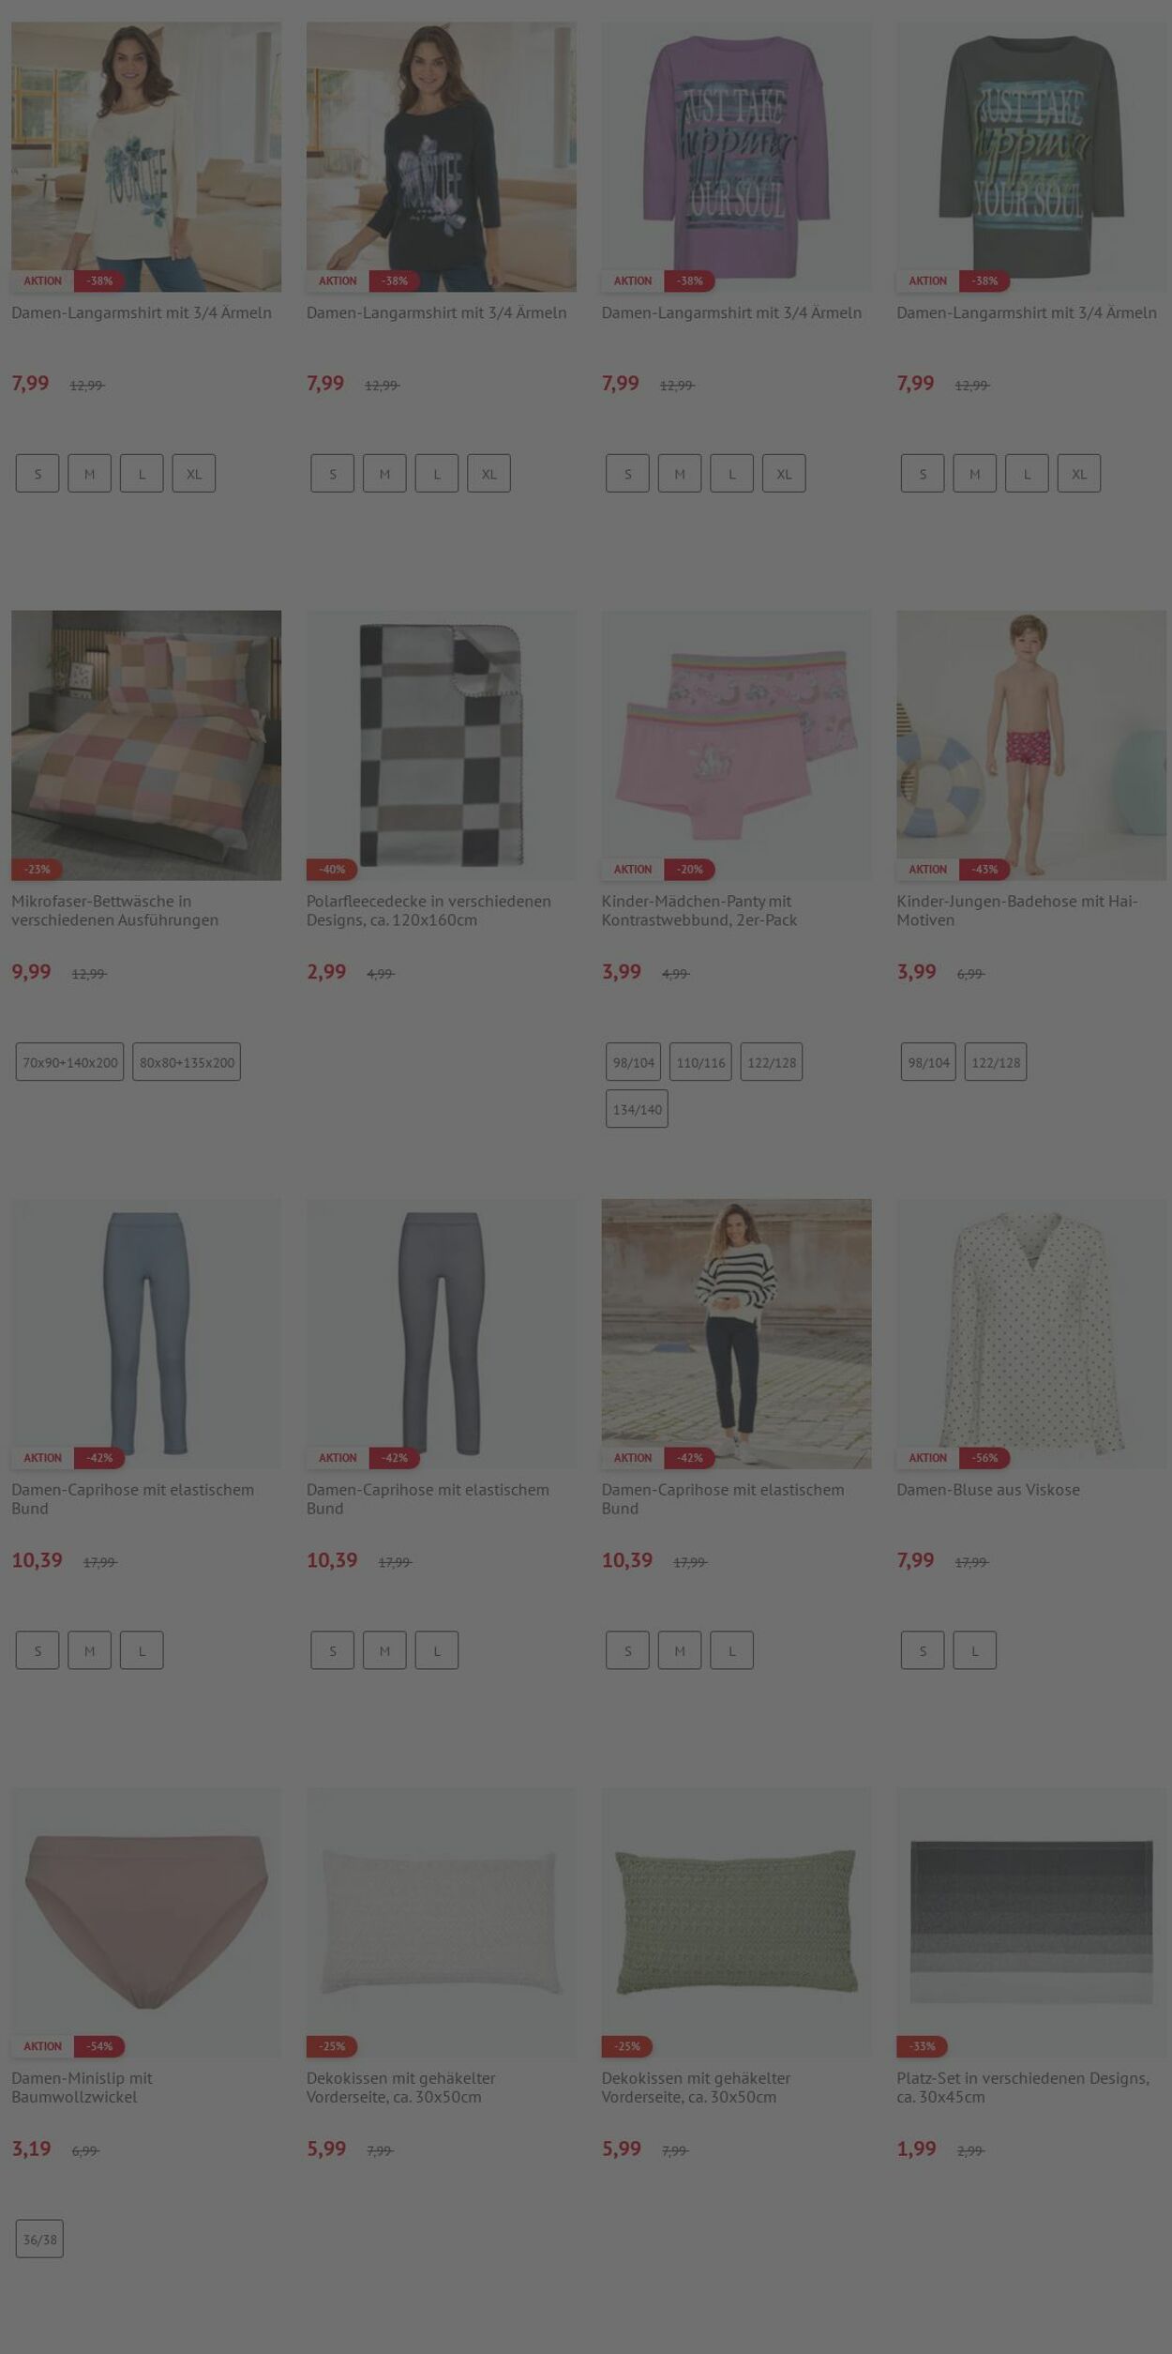Screen dimensions: 1172x2354
Task: Open Mikrofaser-Bettwäsche product title link
Action: click(x=114, y=910)
